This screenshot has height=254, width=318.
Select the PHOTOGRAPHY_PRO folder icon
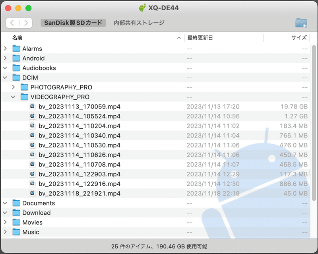(24, 87)
